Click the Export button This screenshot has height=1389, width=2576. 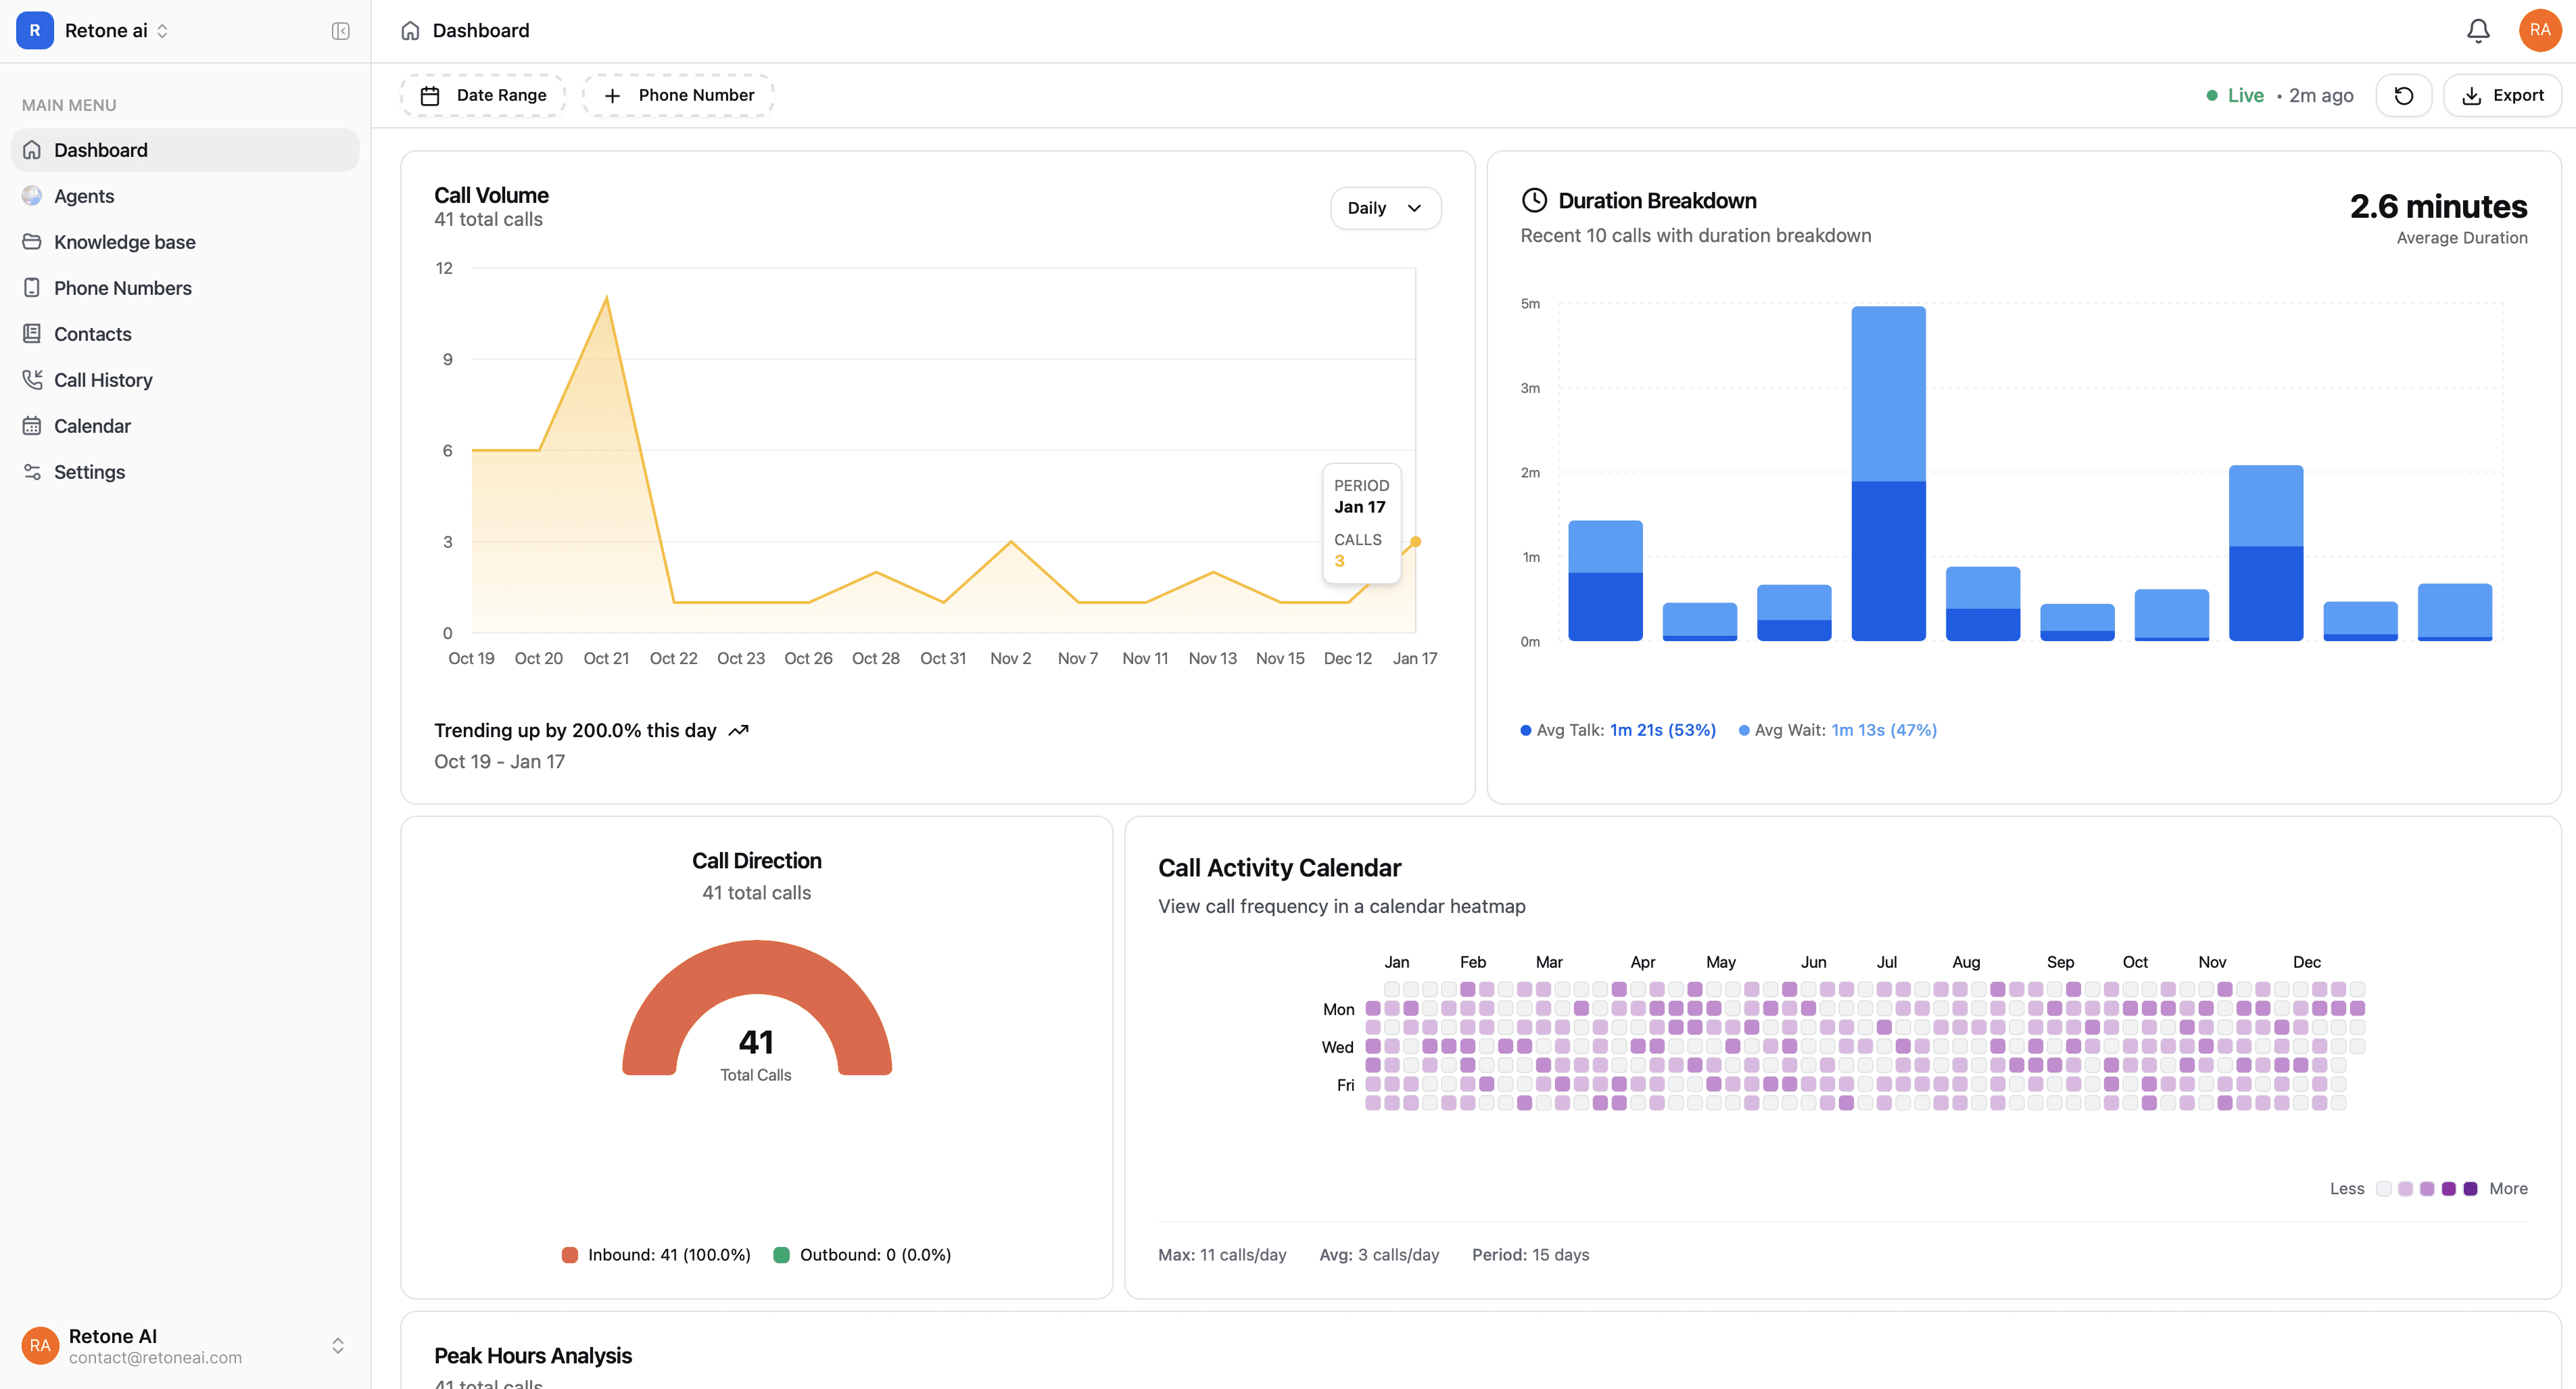[2501, 95]
